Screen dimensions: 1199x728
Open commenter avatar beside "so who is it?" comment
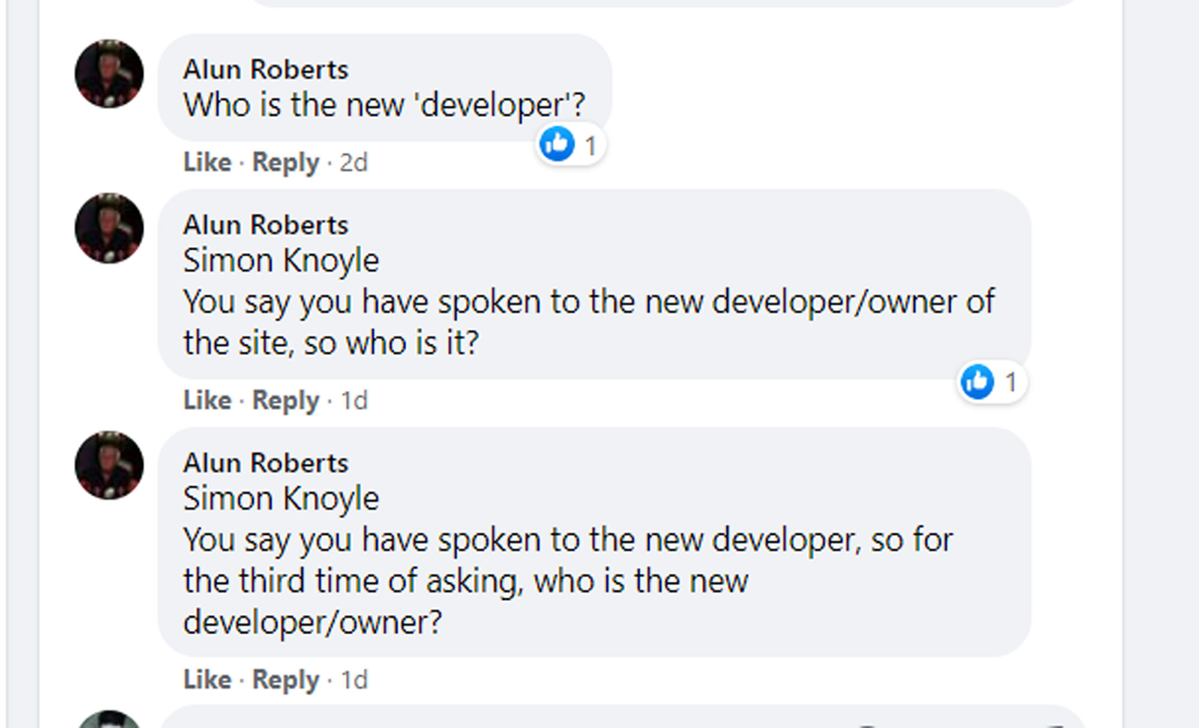pos(109,228)
